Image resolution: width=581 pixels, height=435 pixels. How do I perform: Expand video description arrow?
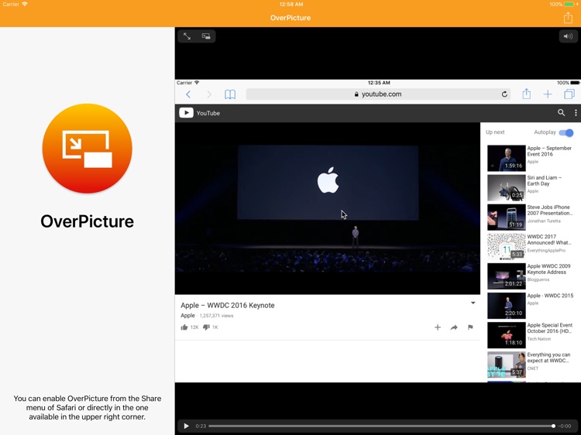click(x=473, y=303)
